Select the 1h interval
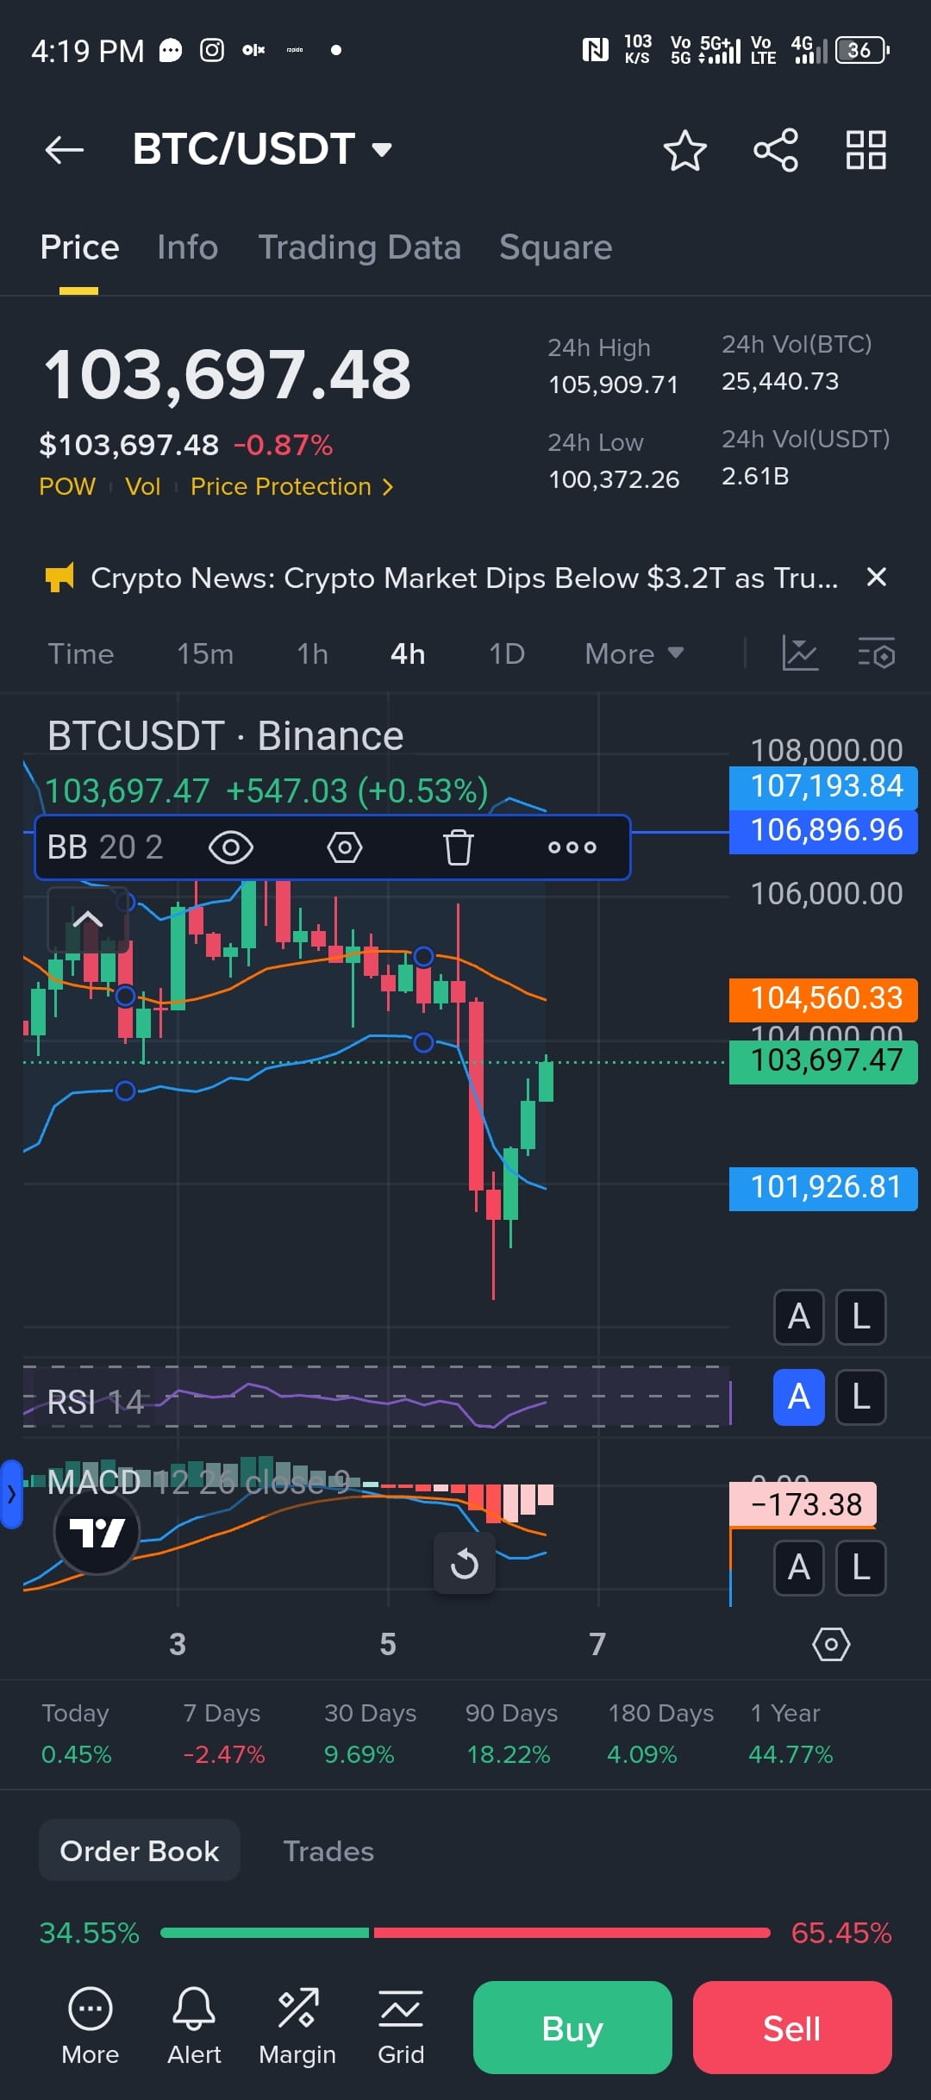This screenshot has height=2100, width=931. tap(312, 653)
